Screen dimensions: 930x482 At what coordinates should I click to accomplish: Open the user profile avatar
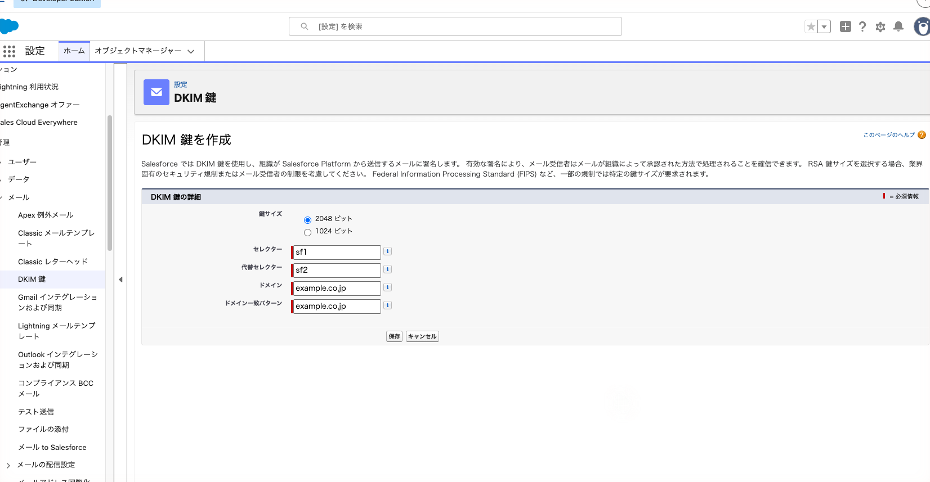(922, 26)
